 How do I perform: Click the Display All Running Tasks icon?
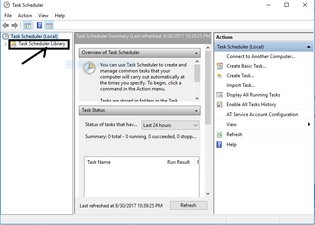click(x=219, y=95)
